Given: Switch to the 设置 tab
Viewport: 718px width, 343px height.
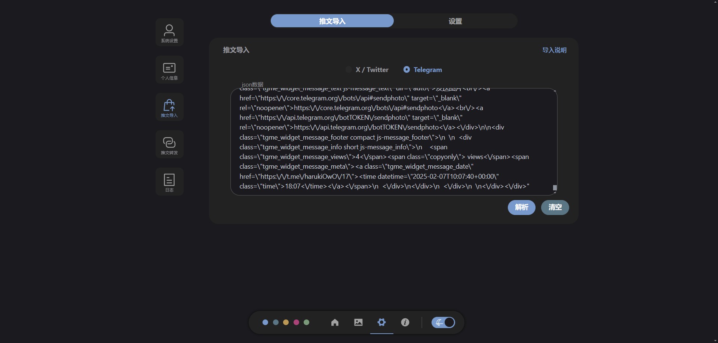Looking at the screenshot, I should click(455, 21).
